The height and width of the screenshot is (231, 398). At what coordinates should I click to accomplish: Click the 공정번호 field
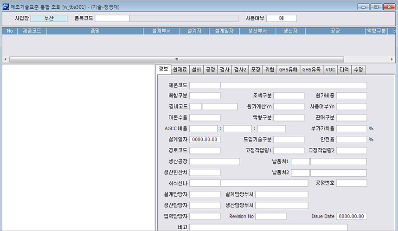352,183
